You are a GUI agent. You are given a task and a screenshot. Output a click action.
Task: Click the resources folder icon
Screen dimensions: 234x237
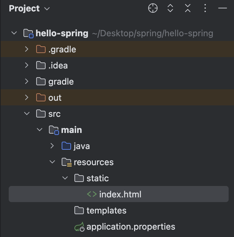pyautogui.click(x=67, y=162)
